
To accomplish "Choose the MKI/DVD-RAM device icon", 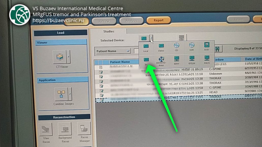I will (x=161, y=60).
